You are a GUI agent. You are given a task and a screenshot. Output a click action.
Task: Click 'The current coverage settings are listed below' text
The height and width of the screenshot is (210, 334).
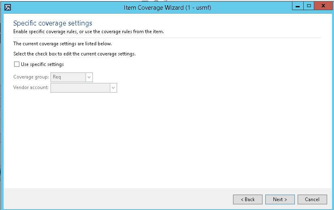coord(62,44)
